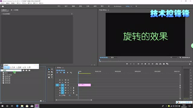Toggle V1 source patch button
The image size is (193, 108).
click(57, 85)
